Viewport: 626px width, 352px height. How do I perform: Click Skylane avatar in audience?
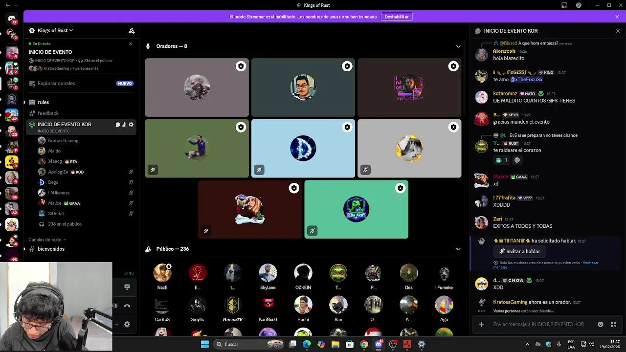pyautogui.click(x=268, y=273)
